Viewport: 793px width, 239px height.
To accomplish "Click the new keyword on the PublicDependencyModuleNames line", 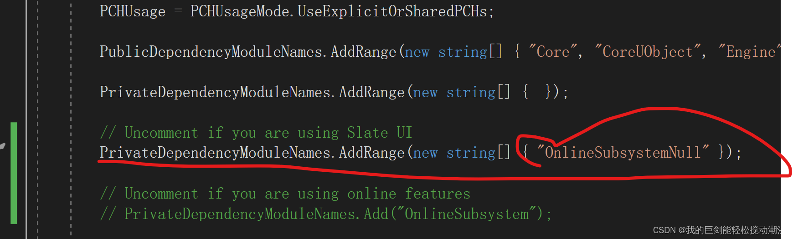I will coord(417,52).
